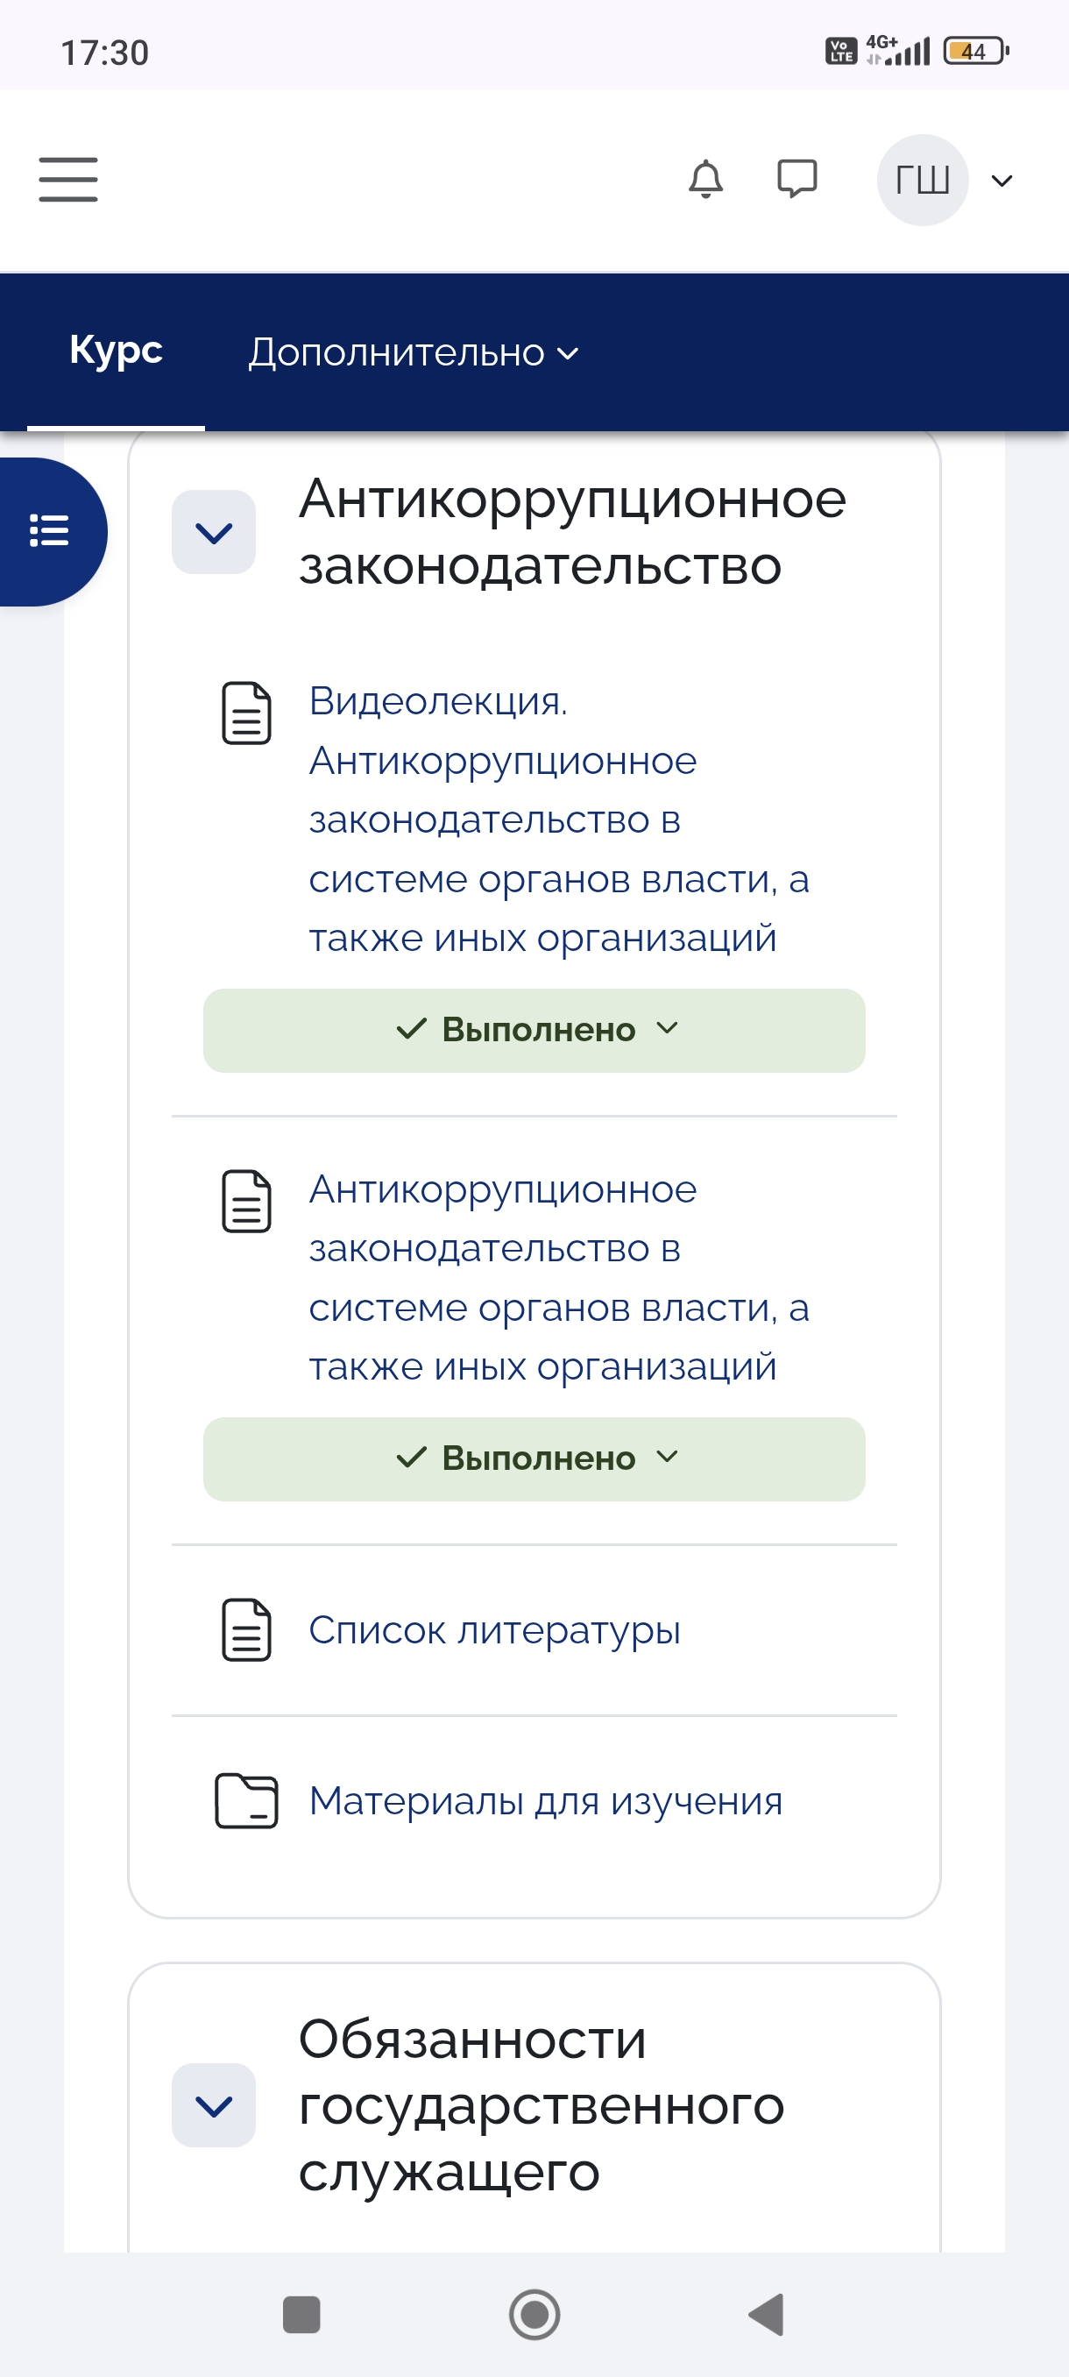Toggle second Выполнено completion button

[534, 1458]
